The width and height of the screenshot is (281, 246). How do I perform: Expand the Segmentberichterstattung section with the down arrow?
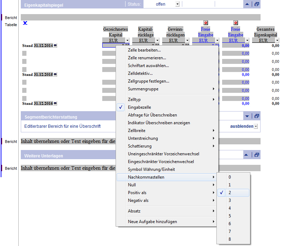click(247, 116)
